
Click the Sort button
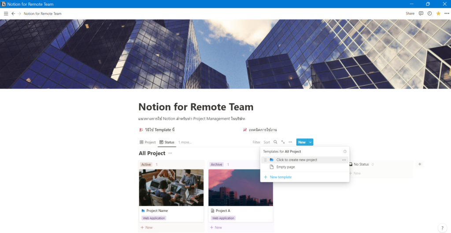[x=267, y=142]
